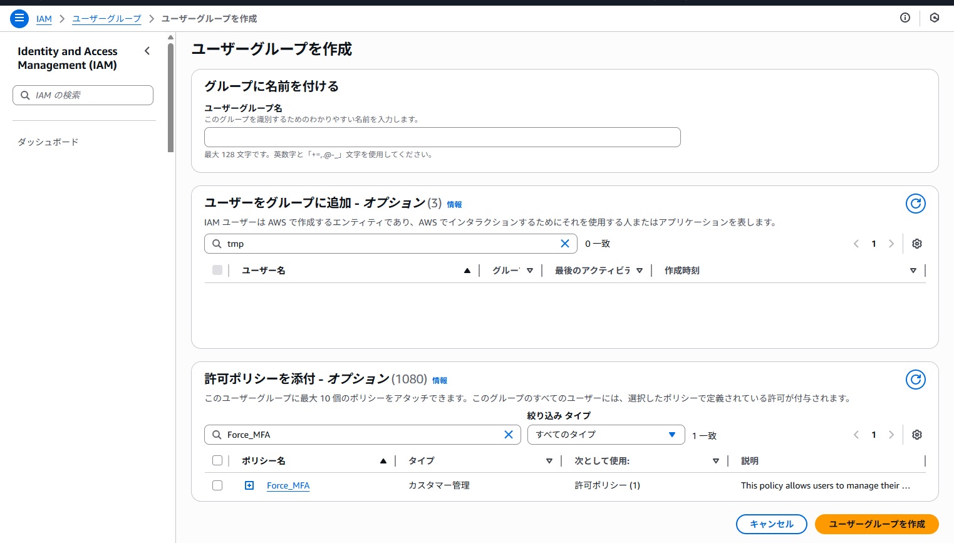This screenshot has height=543, width=954.
Task: Select the Force_MFA policy checkbox
Action: coord(217,485)
